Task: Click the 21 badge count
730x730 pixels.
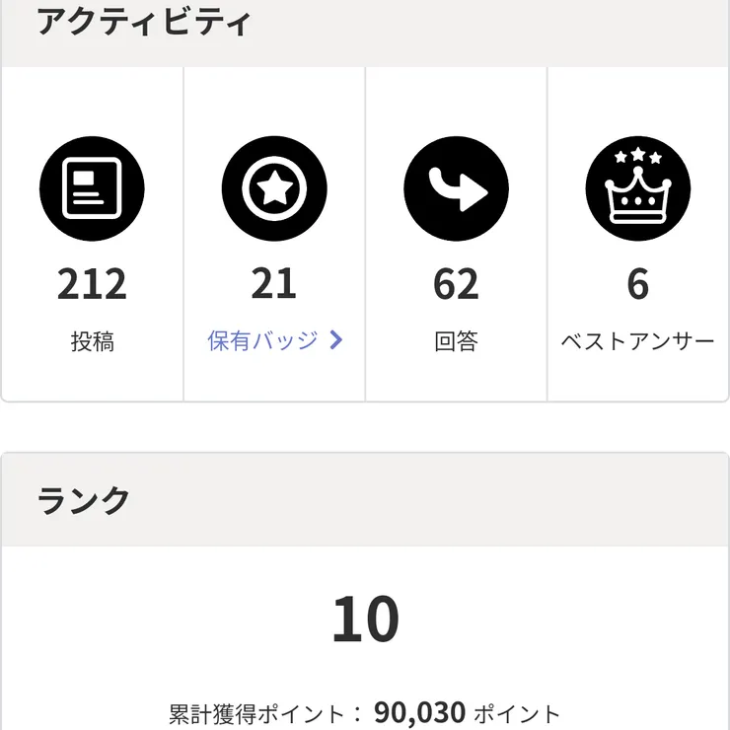Action: [x=274, y=285]
